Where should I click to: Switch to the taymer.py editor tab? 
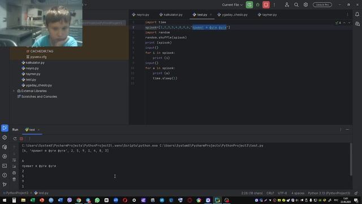268,15
